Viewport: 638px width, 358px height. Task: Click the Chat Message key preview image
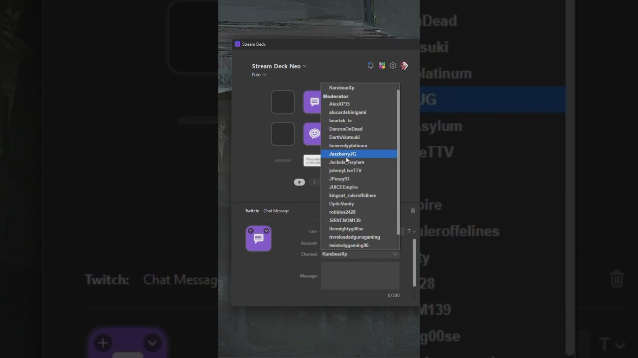(x=259, y=239)
